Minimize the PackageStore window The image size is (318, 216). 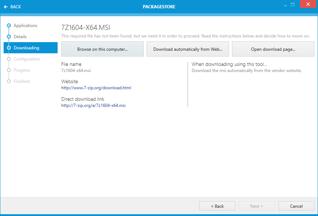click(x=285, y=5)
